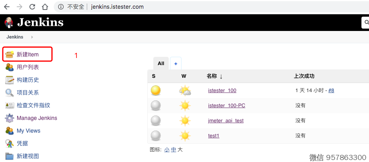Reload the page using browser refresh button
The height and width of the screenshot is (162, 369).
32,7
